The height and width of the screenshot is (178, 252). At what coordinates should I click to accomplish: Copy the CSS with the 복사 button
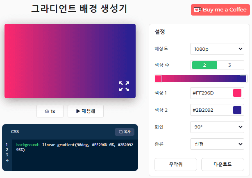click(x=125, y=132)
